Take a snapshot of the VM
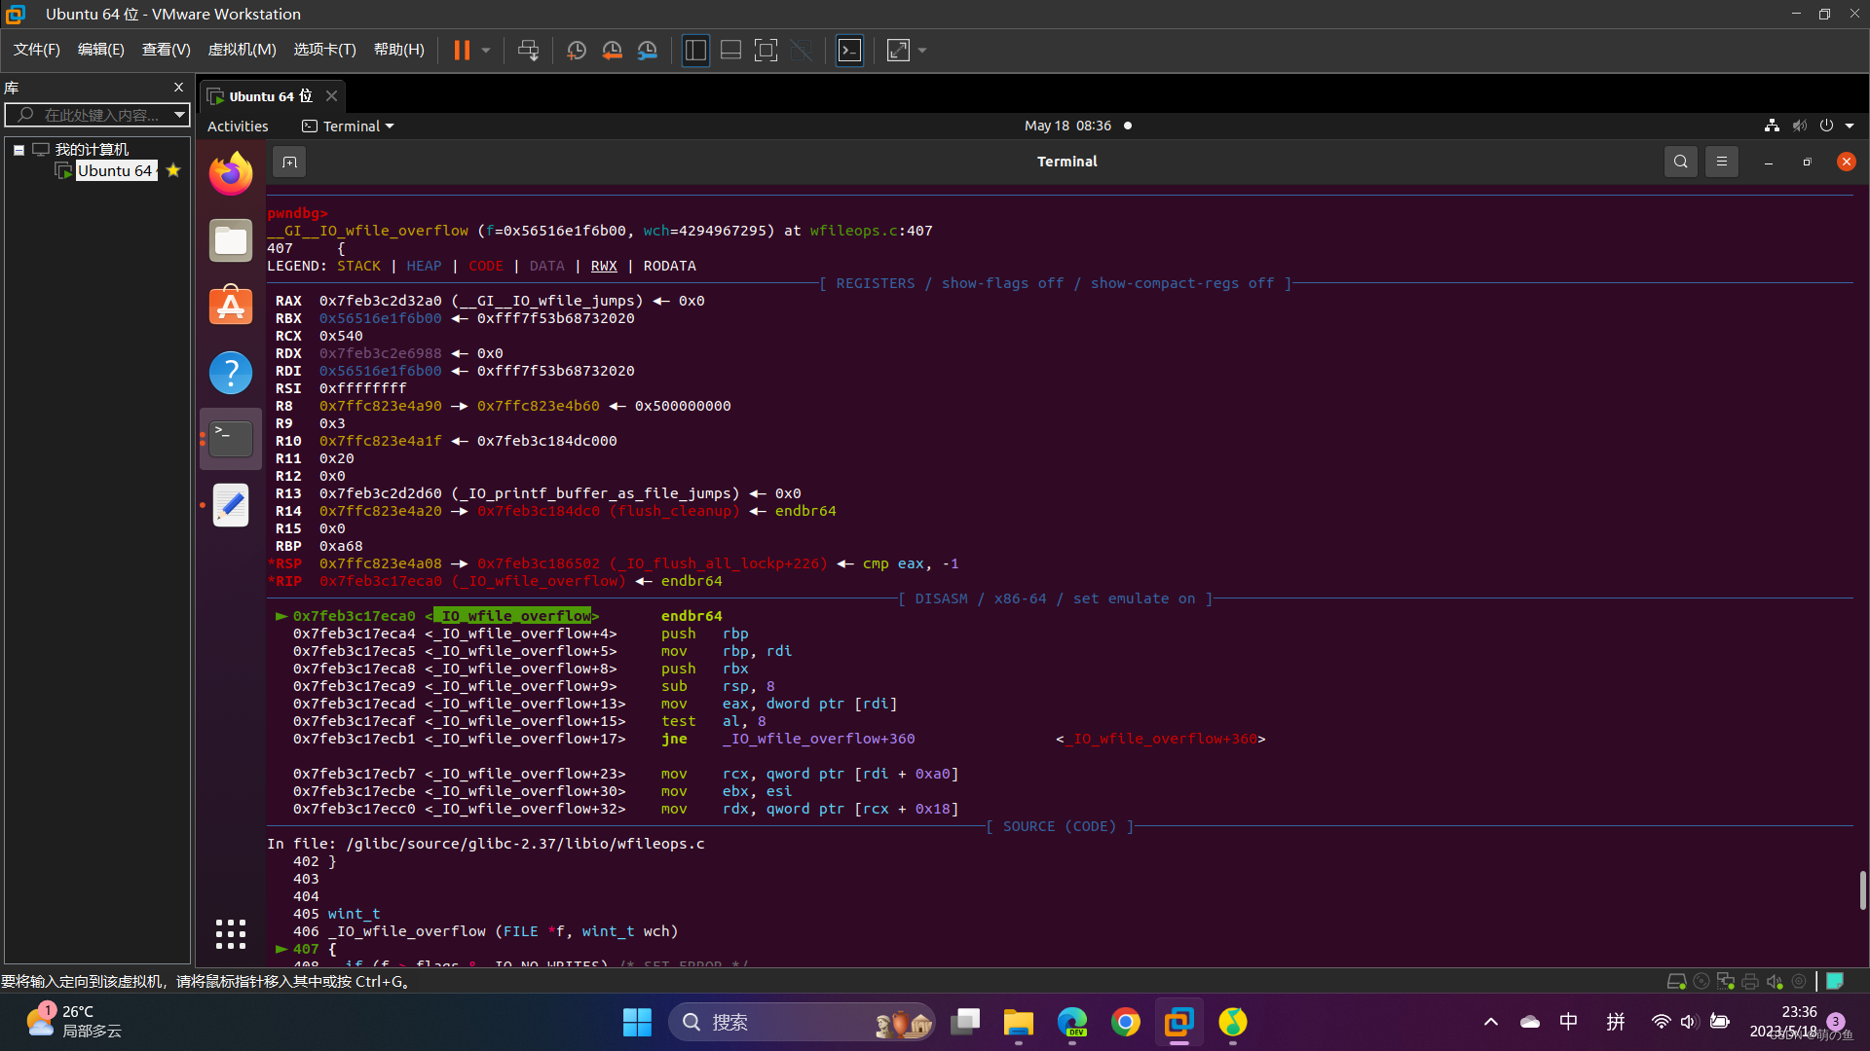 (576, 50)
